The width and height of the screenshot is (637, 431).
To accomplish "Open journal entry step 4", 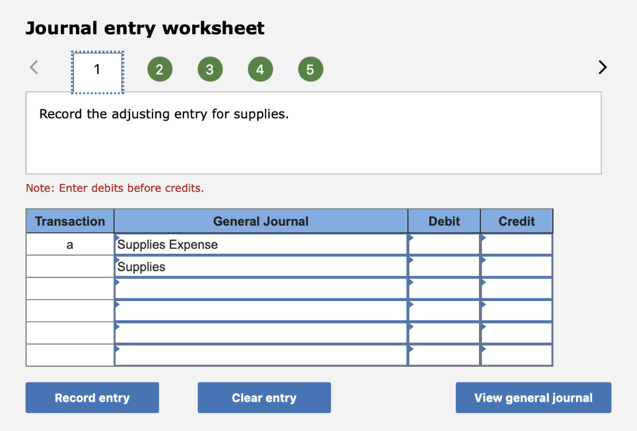I will click(261, 70).
